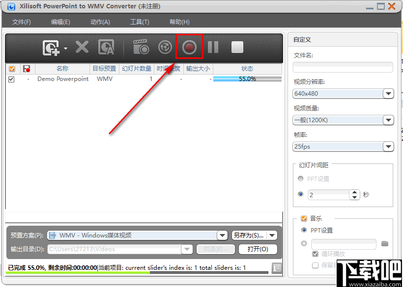Click the 打开 Open output folder button

click(258, 249)
